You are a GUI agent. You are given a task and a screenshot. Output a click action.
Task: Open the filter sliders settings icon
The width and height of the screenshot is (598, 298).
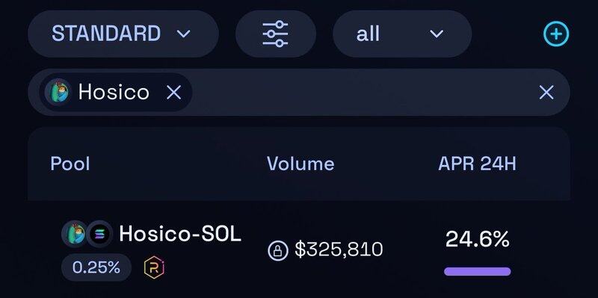(275, 34)
